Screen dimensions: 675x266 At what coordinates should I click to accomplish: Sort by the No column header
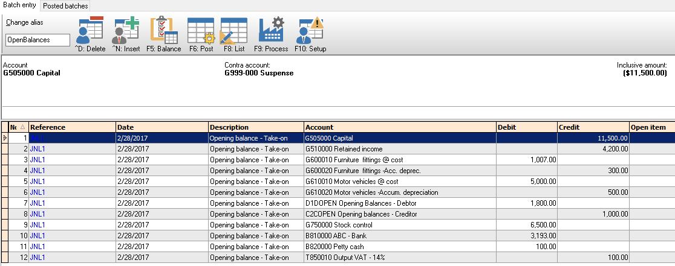(x=18, y=127)
